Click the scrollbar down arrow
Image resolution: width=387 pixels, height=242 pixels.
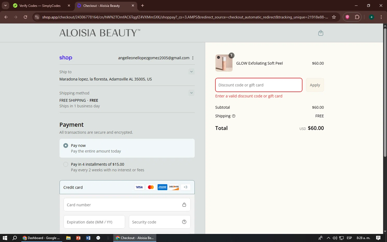pyautogui.click(x=385, y=232)
